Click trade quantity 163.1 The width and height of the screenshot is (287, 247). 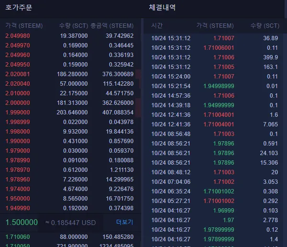[x=271, y=67]
